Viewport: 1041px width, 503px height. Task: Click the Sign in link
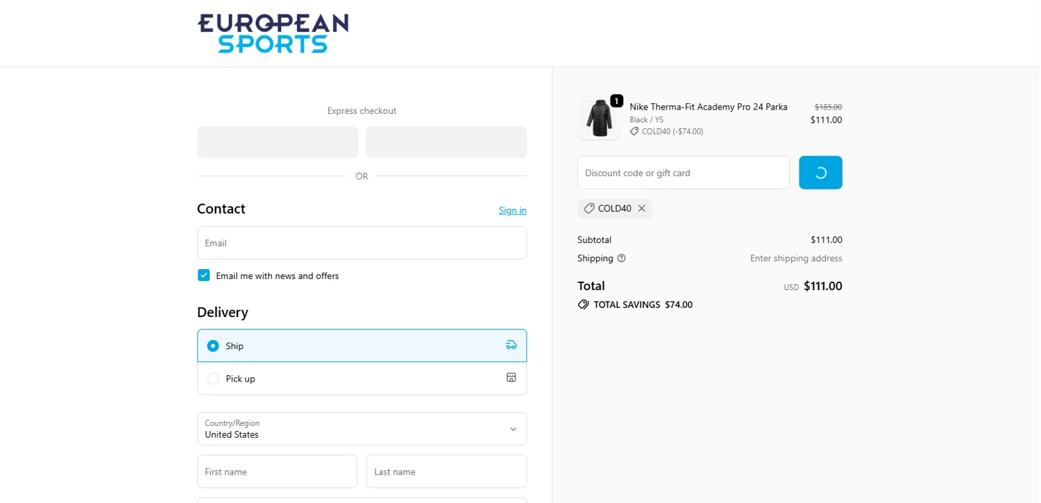point(513,210)
